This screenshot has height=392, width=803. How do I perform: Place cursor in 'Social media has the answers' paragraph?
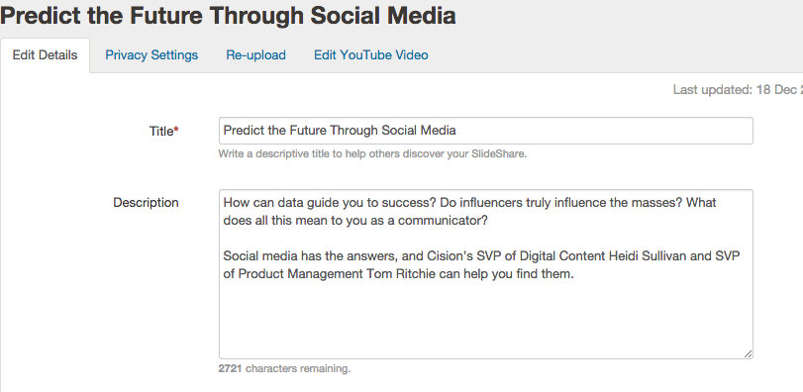coord(481,265)
